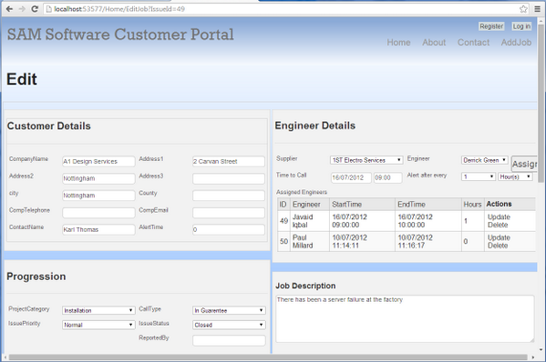Open the AddJob menu item
The height and width of the screenshot is (362, 546).
[516, 43]
